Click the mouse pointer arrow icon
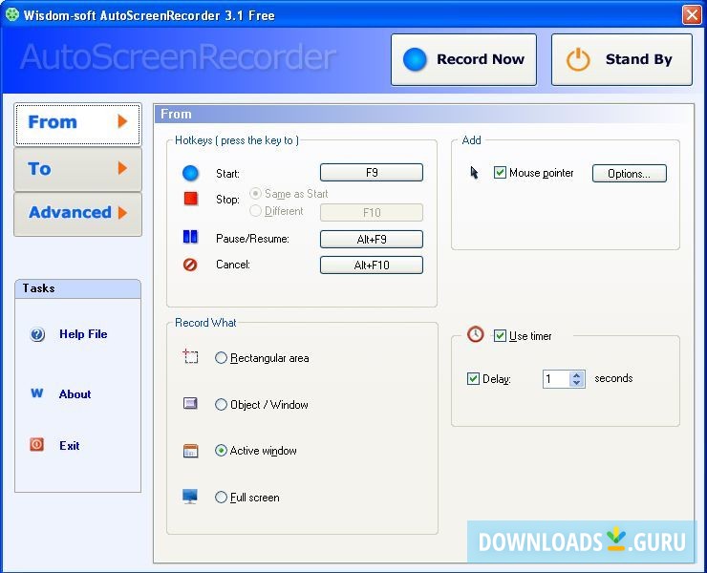The image size is (707, 573). (474, 172)
